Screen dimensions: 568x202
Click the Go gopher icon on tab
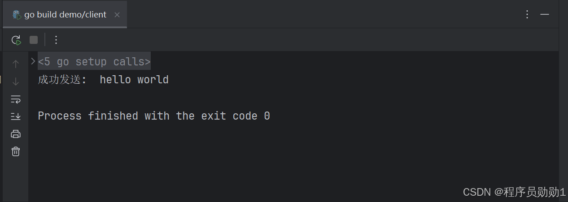[x=17, y=15]
